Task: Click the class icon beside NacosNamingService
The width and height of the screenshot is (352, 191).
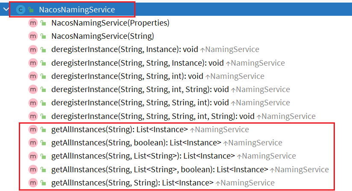Action: click(20, 9)
